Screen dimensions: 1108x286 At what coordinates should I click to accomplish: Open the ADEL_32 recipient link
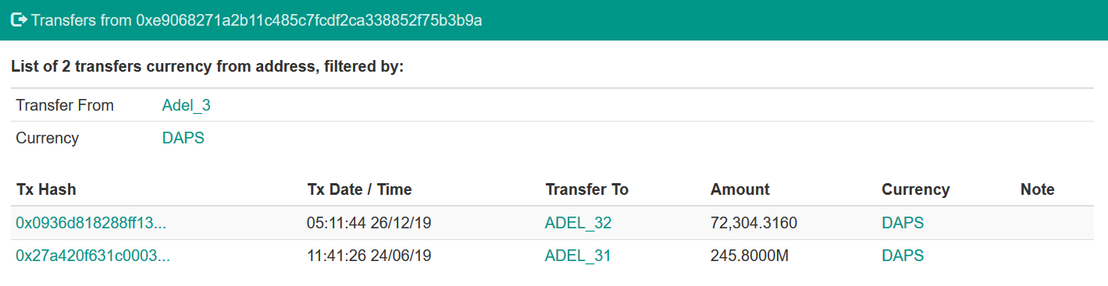578,223
